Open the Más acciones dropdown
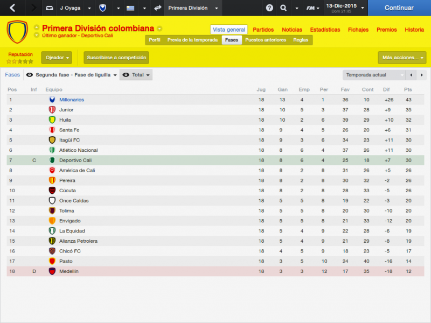Screen dimensions: 431x323 click(x=402, y=58)
